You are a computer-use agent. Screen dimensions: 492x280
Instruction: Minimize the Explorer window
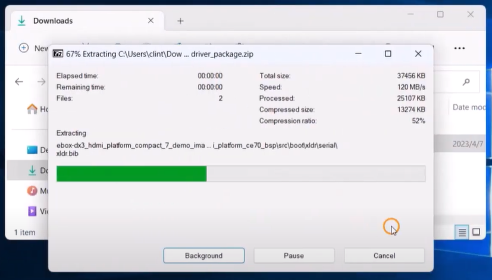pyautogui.click(x=410, y=14)
